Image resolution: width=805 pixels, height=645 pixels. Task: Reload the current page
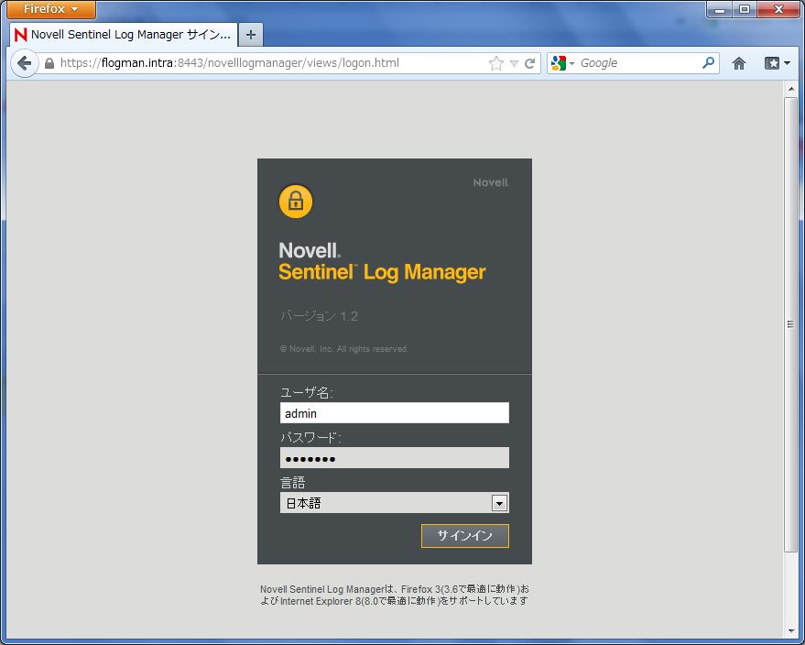coord(530,63)
